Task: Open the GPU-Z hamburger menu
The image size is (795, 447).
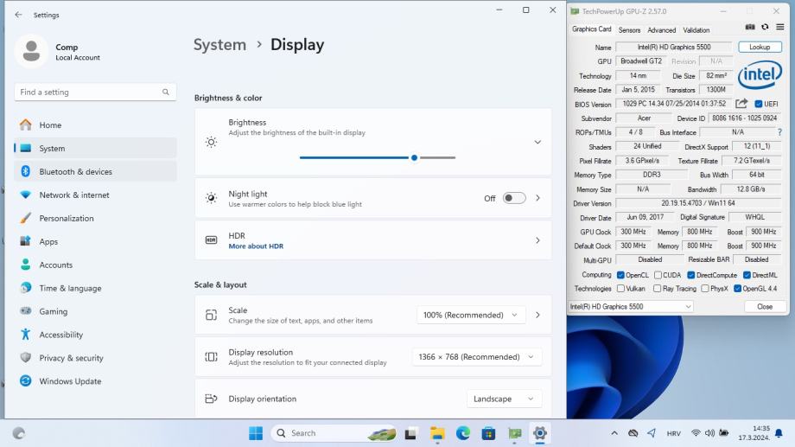Action: pyautogui.click(x=779, y=28)
